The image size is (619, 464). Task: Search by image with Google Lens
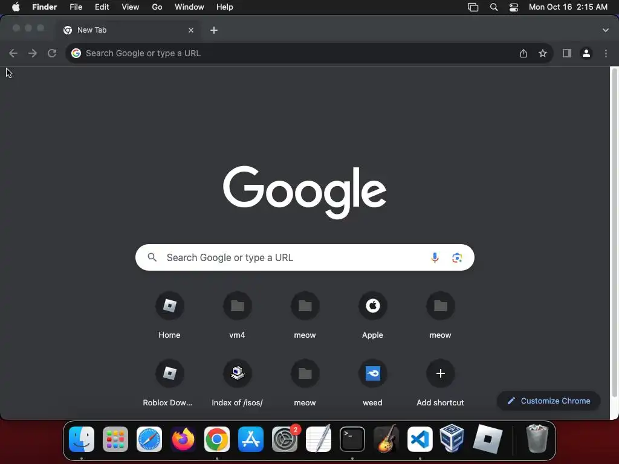click(x=457, y=257)
